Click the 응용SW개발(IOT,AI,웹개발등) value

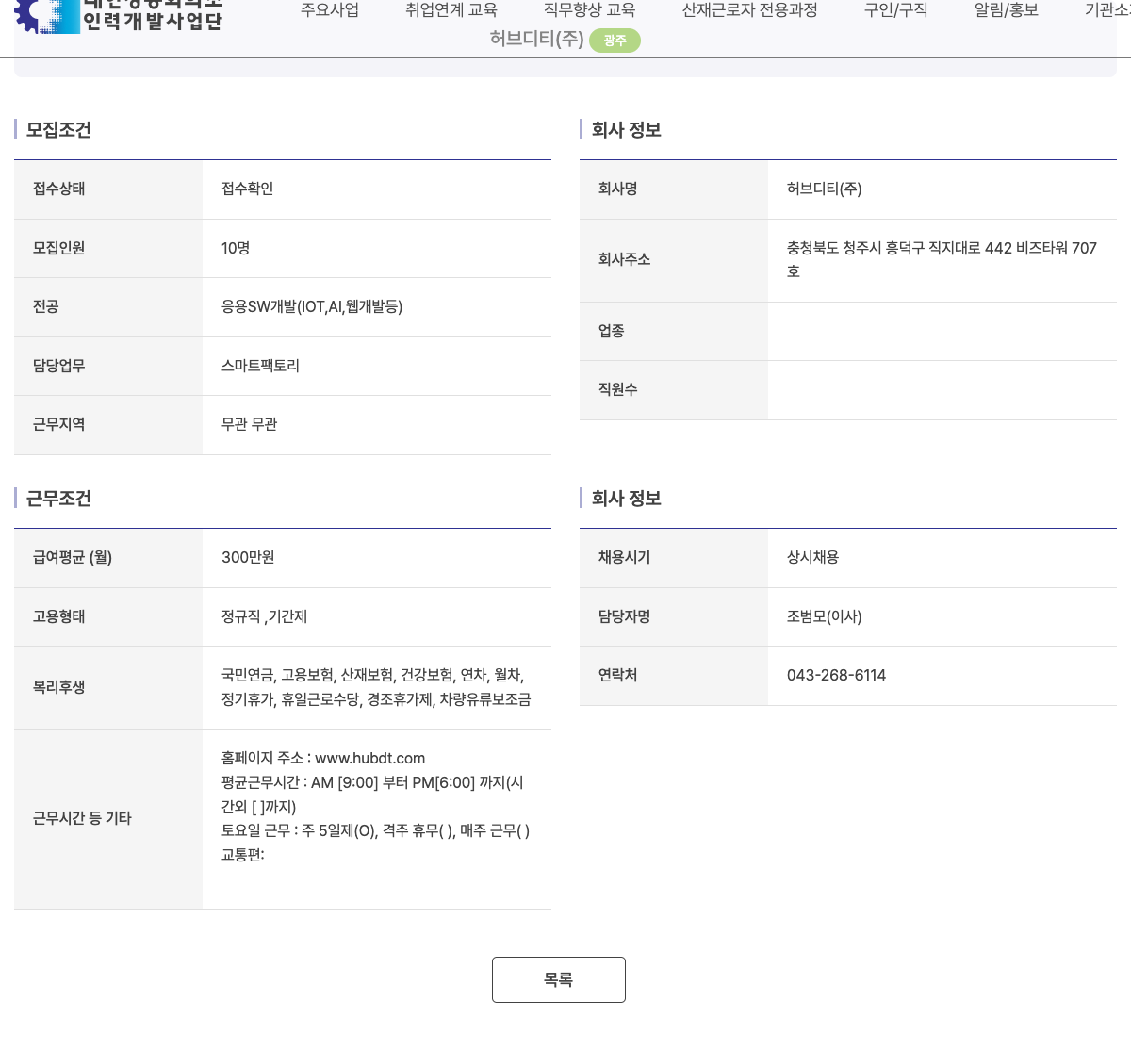312,306
